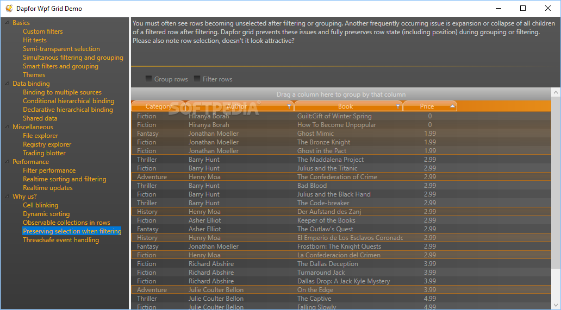Open the Realtime updates demo
This screenshot has height=310, width=561.
point(48,188)
